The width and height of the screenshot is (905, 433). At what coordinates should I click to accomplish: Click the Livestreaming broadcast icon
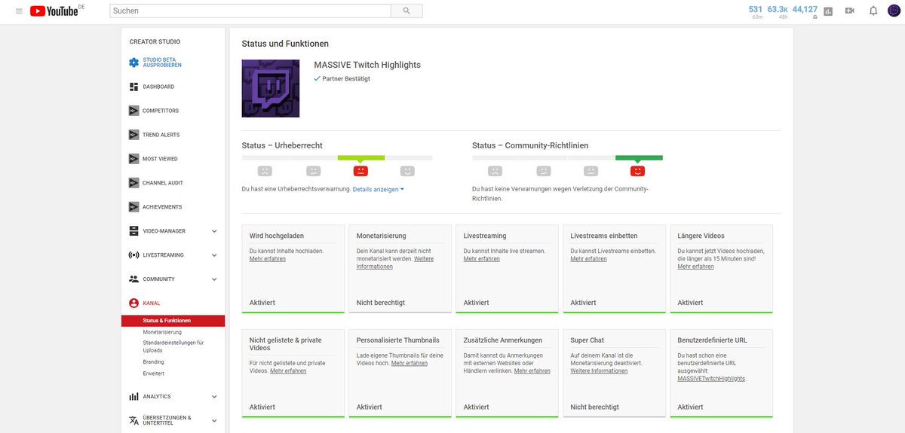pos(133,255)
